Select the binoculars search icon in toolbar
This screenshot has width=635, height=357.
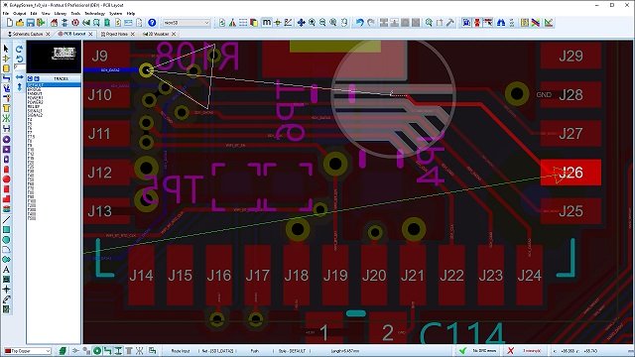pyautogui.click(x=501, y=23)
